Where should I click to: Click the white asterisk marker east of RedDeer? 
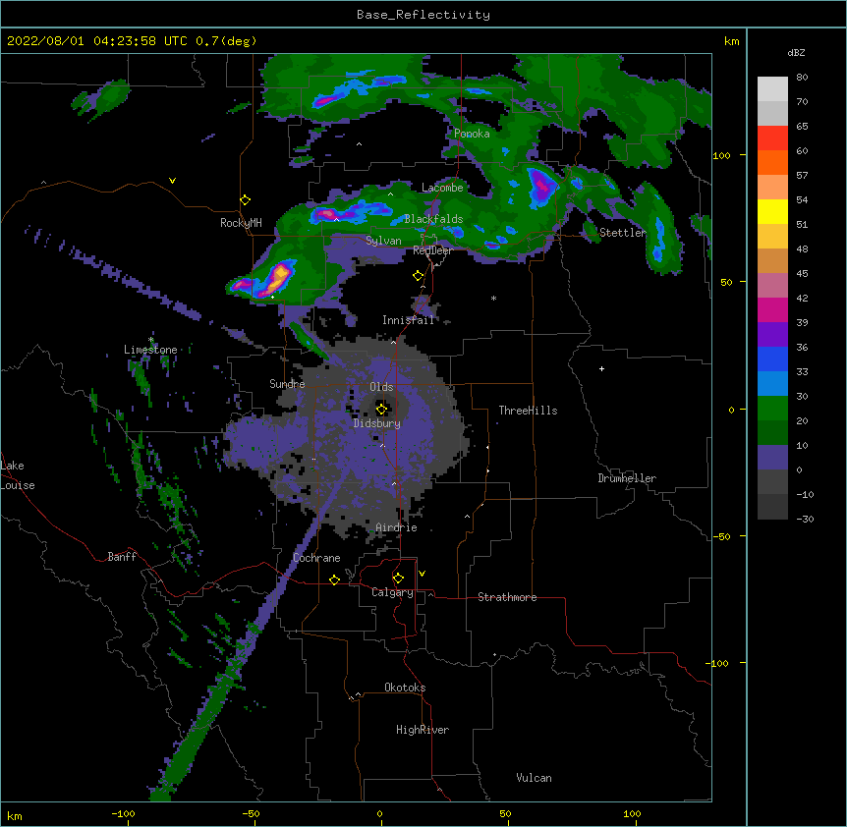(x=493, y=298)
